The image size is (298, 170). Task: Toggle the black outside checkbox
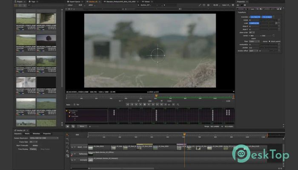click(269, 41)
